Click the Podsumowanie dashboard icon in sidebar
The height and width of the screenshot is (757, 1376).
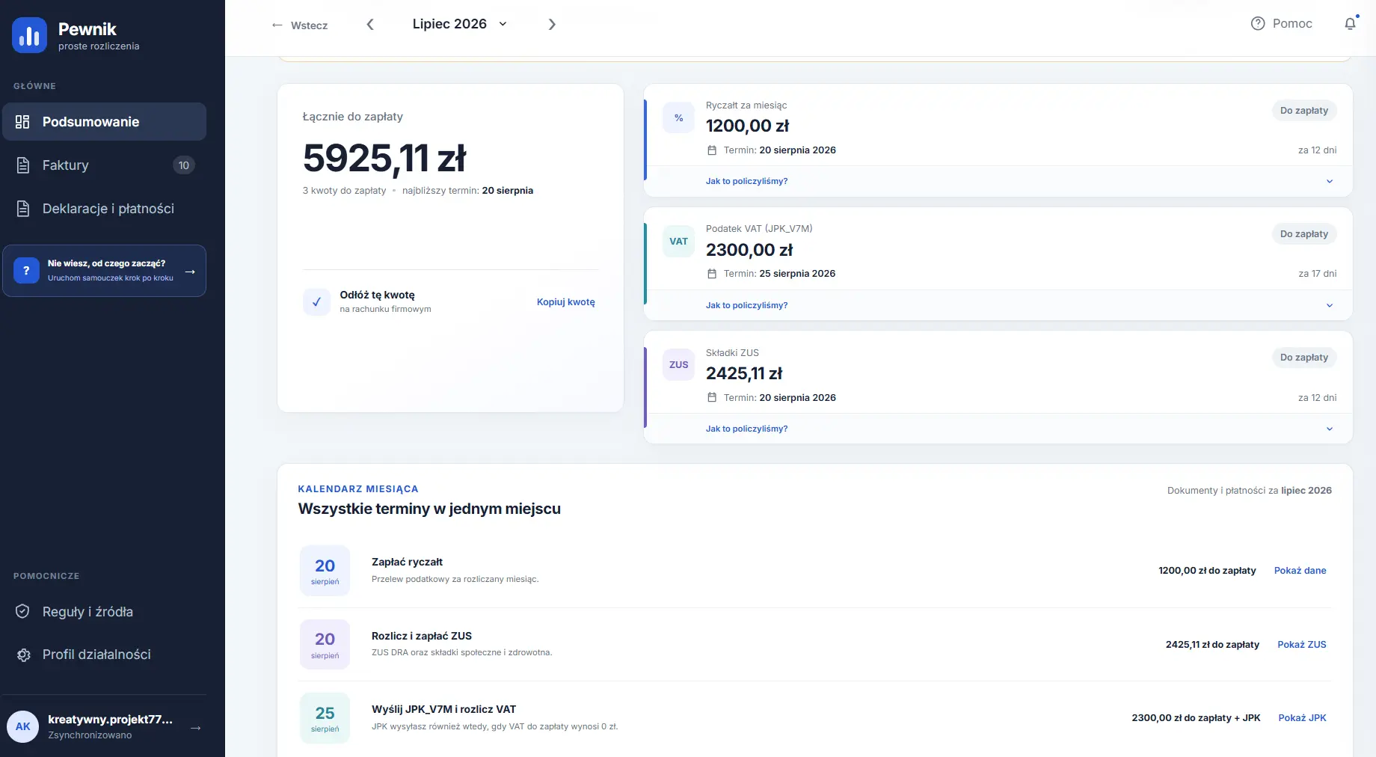click(x=22, y=122)
